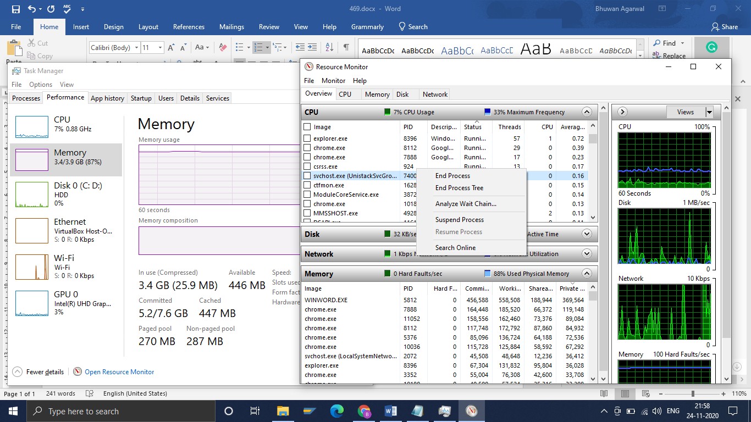Select GPU 0 in Task Manager sidebar
The width and height of the screenshot is (751, 422).
click(66, 303)
